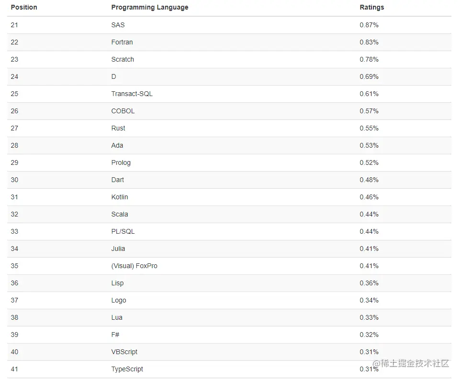Select the F# language name

(115, 335)
